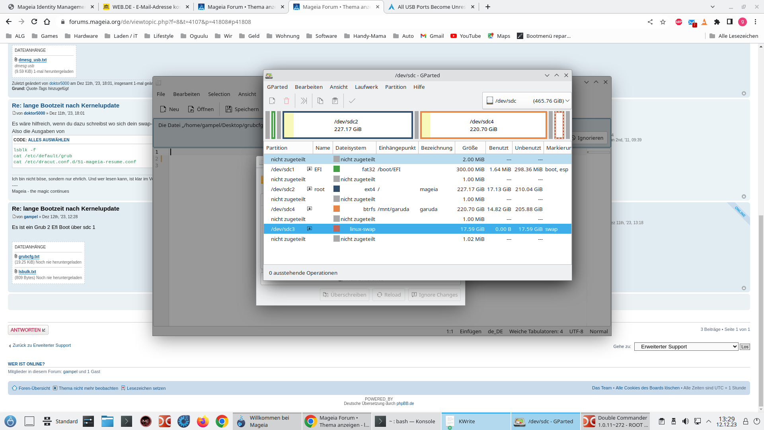Select the /dev/sdc2 block in partition graph

tap(348, 125)
